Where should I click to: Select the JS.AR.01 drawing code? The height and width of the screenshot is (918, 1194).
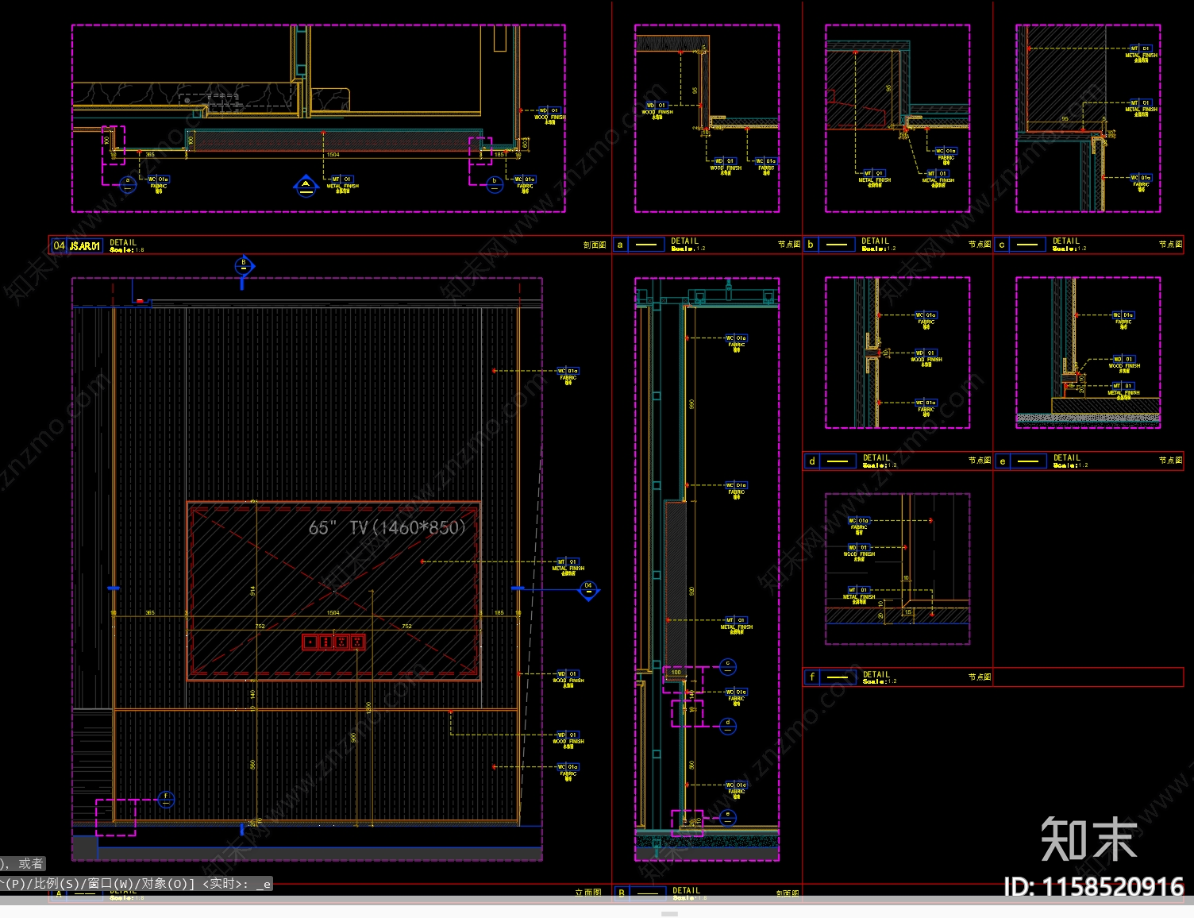point(85,245)
